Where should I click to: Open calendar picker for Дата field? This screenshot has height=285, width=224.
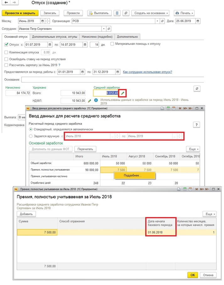tap(197, 21)
